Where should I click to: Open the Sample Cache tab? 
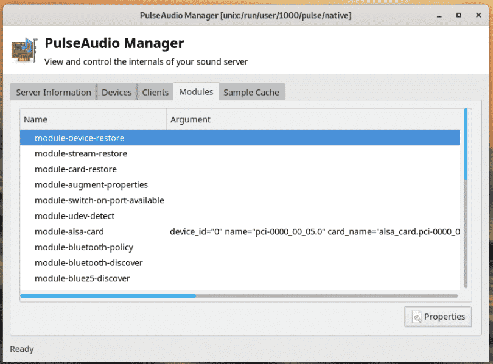[251, 93]
